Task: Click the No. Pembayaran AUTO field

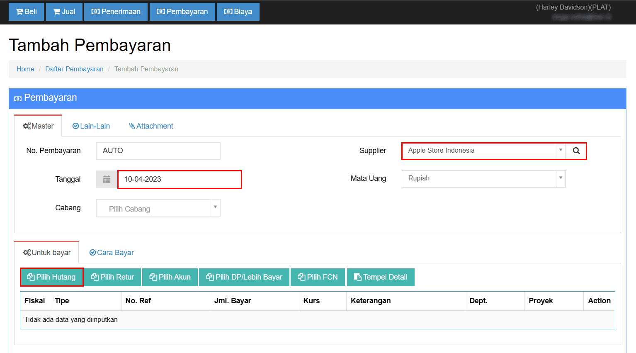Action: (x=158, y=151)
